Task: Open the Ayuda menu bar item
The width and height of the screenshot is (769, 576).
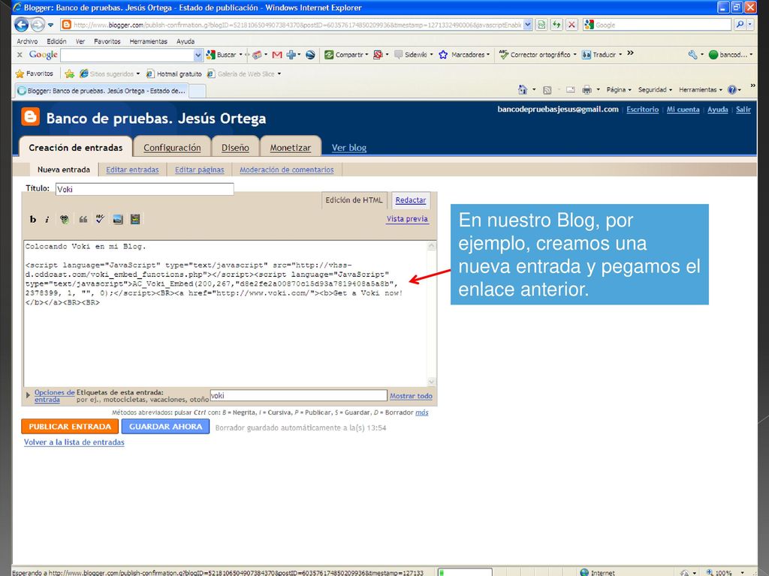Action: (185, 41)
